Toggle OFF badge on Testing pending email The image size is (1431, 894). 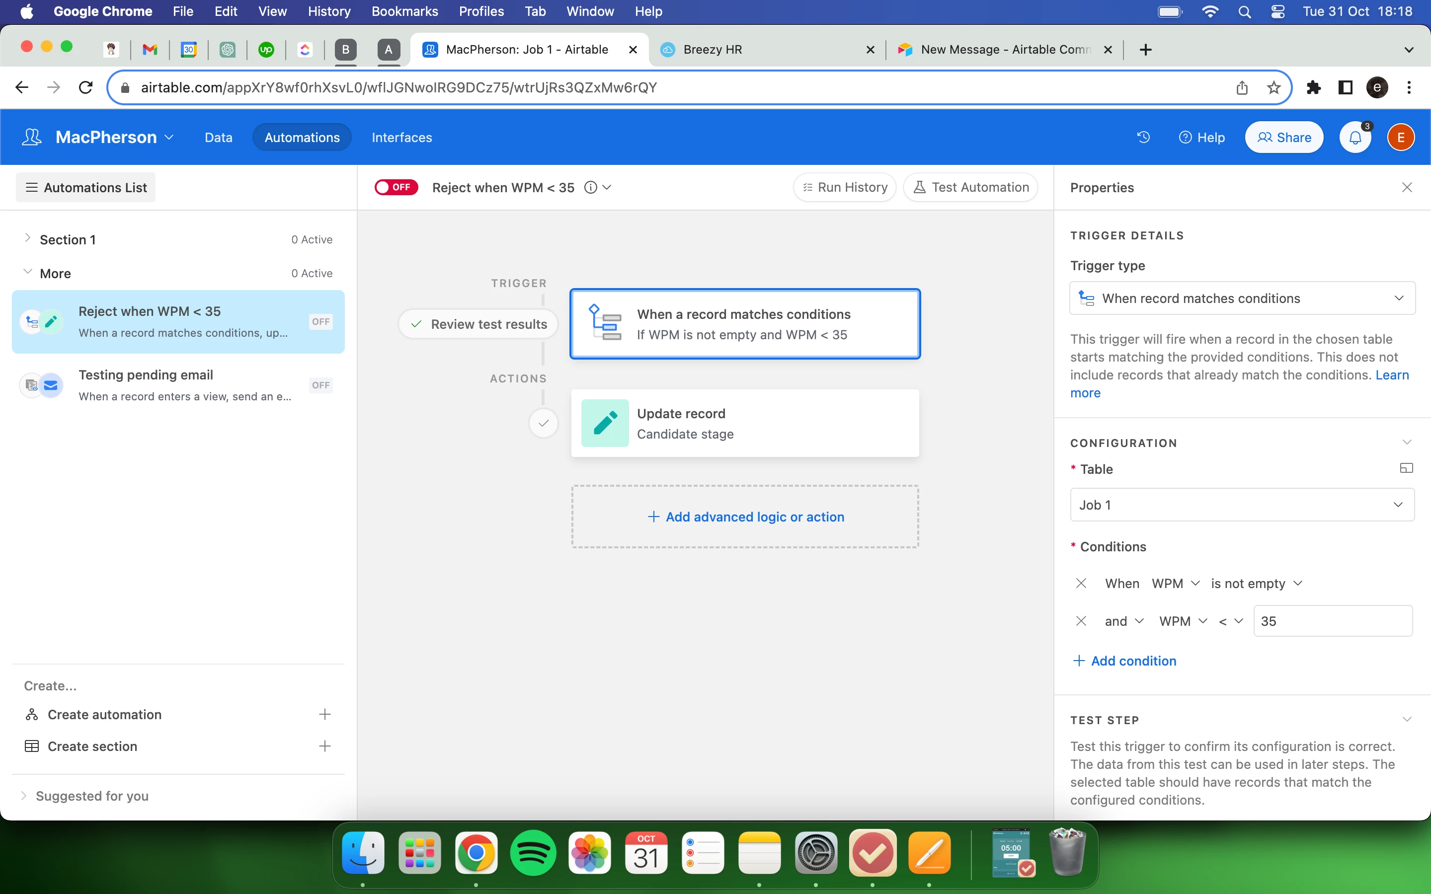click(320, 385)
